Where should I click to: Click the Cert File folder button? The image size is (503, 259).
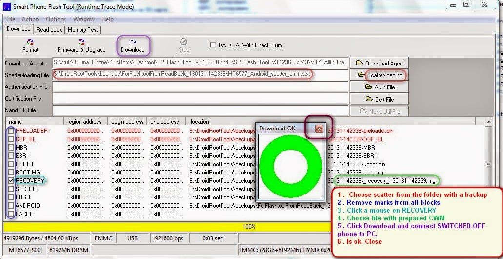tap(379, 99)
